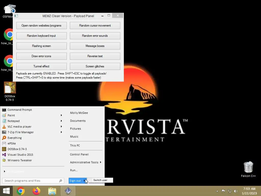Viewport: 261px width, 196px height.
Task: Toggle the Reverse text payload
Action: pos(95,56)
